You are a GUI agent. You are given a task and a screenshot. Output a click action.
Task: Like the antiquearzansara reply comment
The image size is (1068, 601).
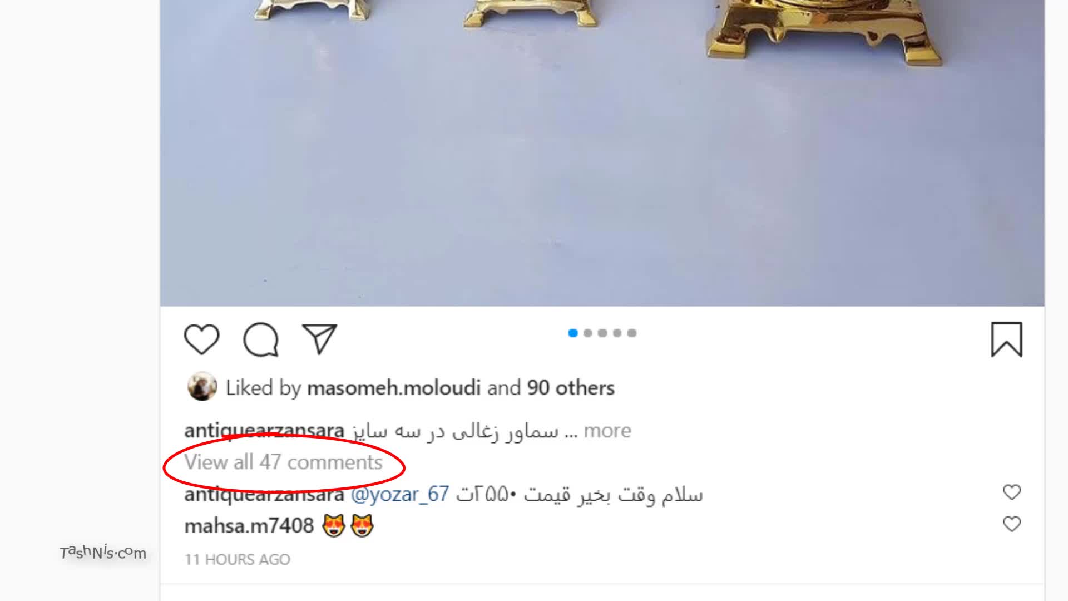[x=1012, y=492]
